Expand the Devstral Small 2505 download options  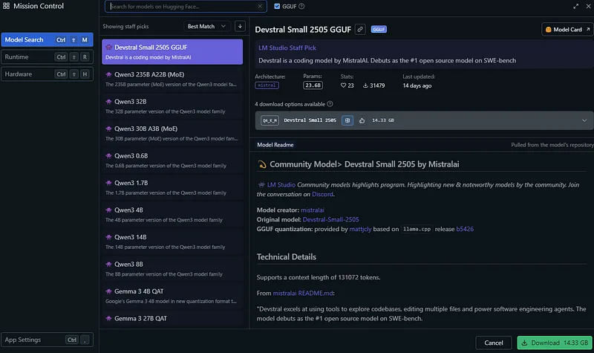point(584,120)
